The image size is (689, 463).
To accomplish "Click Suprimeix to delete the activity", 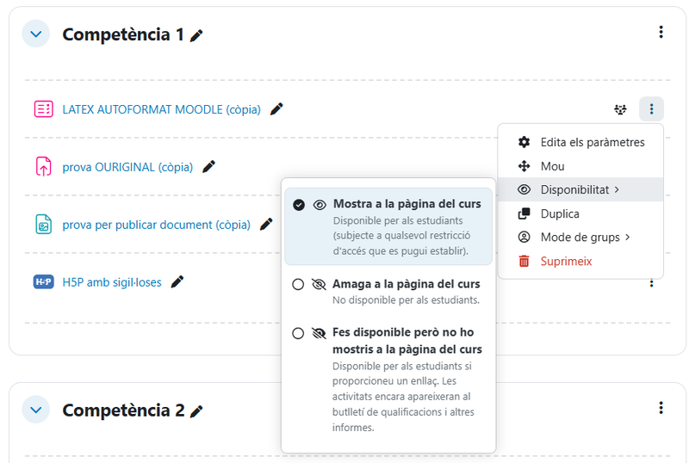I will pos(566,261).
